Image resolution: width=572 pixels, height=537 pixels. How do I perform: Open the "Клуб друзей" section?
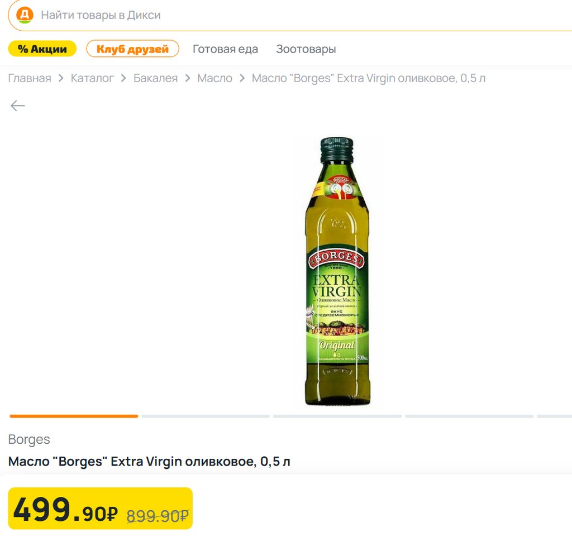click(x=132, y=49)
